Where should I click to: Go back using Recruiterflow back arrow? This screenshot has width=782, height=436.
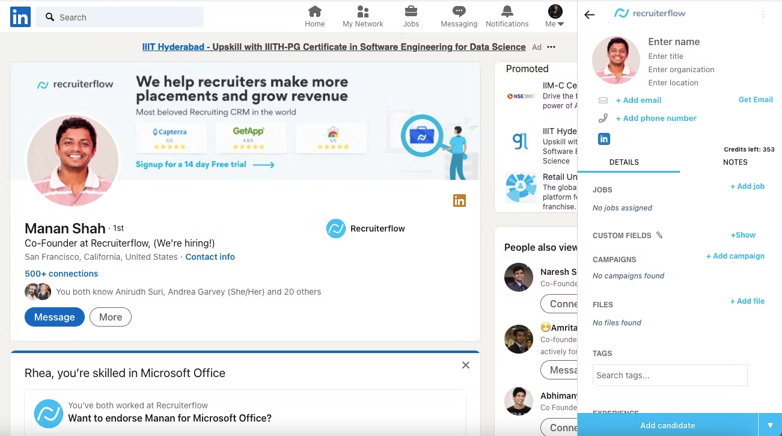pyautogui.click(x=590, y=15)
